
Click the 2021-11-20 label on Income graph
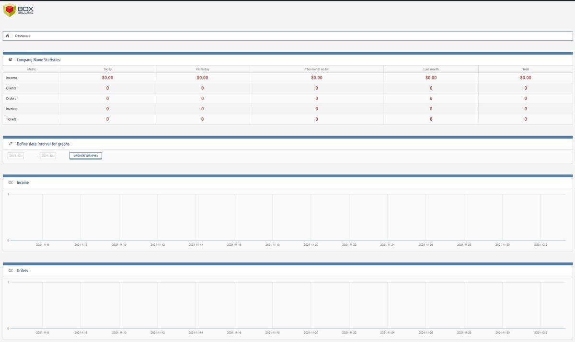[310, 245]
